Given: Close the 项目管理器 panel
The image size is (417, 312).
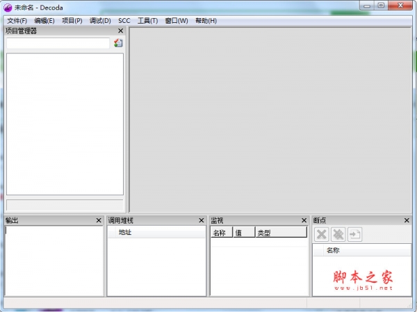Looking at the screenshot, I should tap(120, 31).
